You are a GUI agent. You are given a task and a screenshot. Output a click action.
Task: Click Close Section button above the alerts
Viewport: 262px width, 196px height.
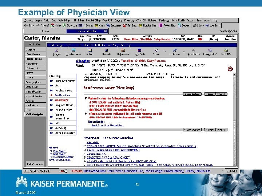tap(192, 94)
